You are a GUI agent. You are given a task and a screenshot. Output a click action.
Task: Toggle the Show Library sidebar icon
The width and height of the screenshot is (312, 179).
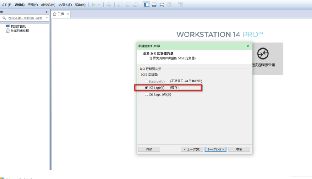pos(146,4)
